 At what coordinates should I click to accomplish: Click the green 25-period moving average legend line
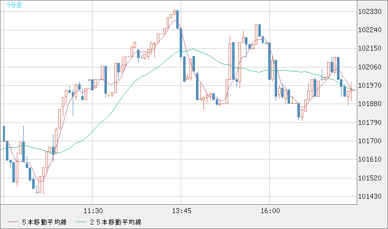(x=81, y=222)
